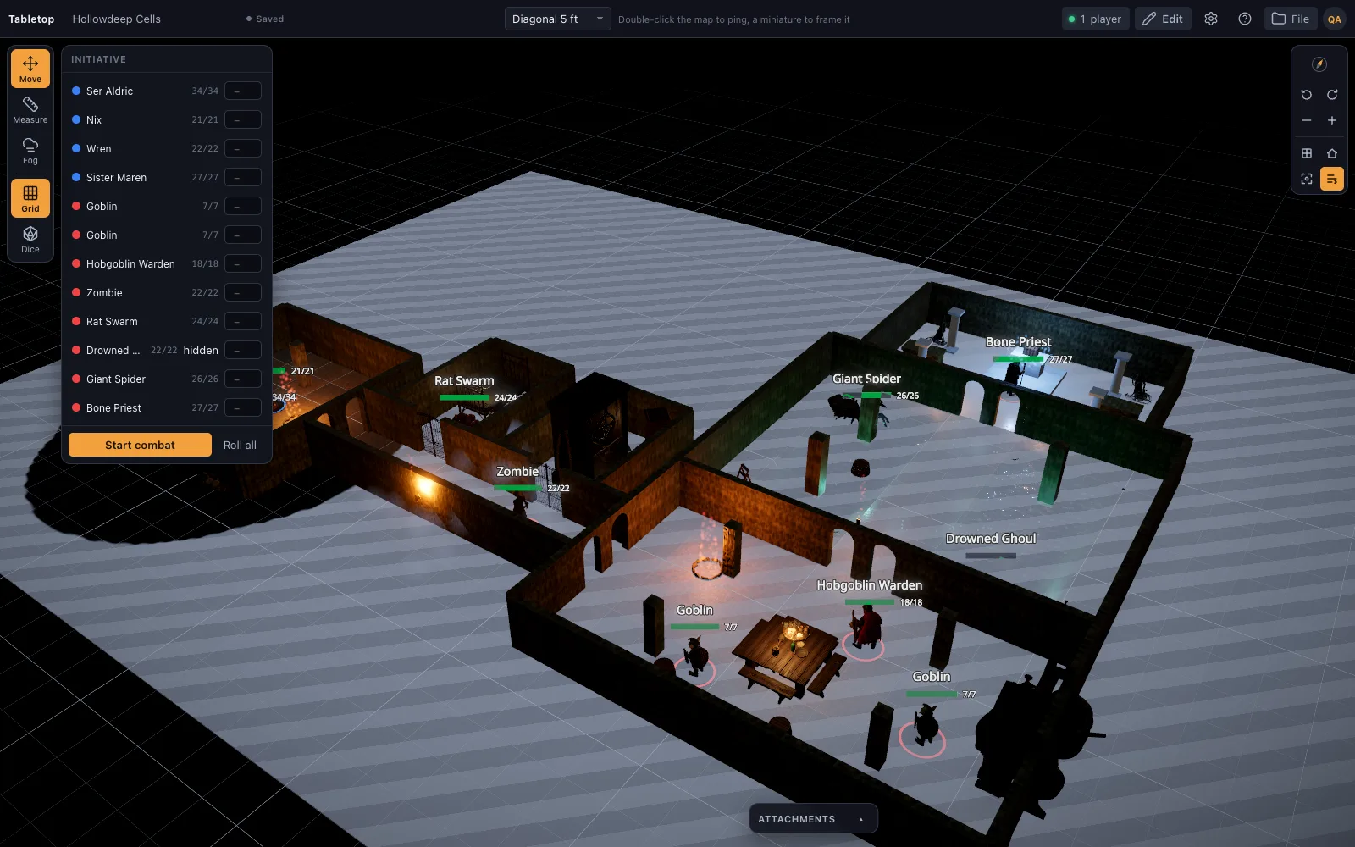Open the settings gear
Viewport: 1355px width, 847px height.
(1211, 19)
